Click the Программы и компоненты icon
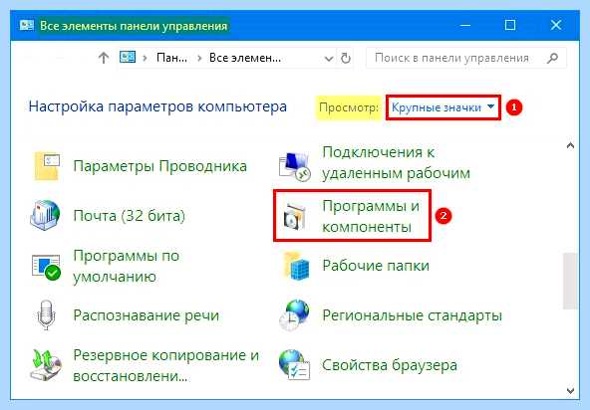 (x=294, y=216)
